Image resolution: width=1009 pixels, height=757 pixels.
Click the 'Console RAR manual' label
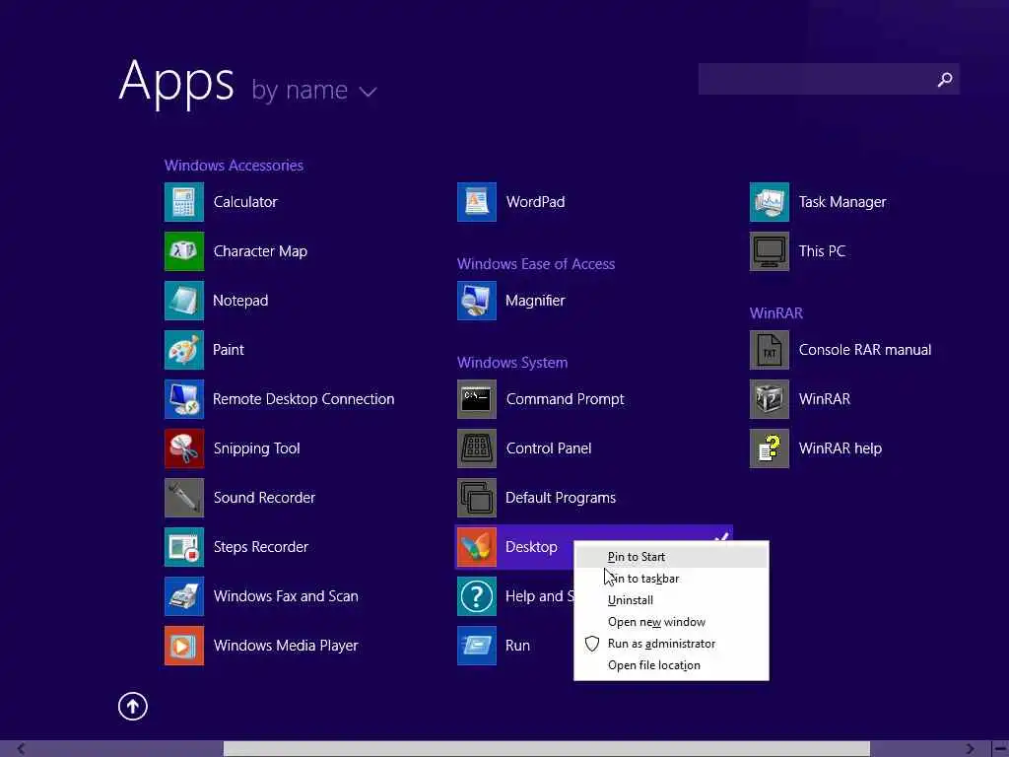point(865,350)
